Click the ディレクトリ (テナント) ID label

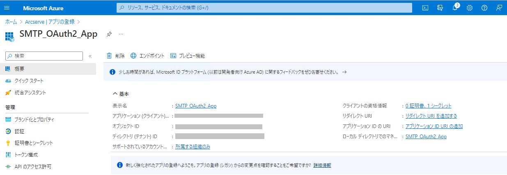click(x=135, y=137)
